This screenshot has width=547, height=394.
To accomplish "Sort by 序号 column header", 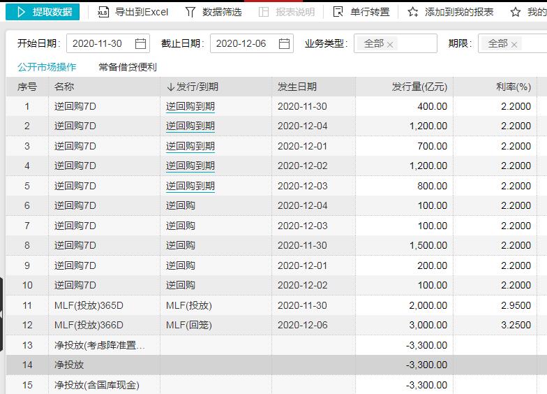I will [27, 87].
